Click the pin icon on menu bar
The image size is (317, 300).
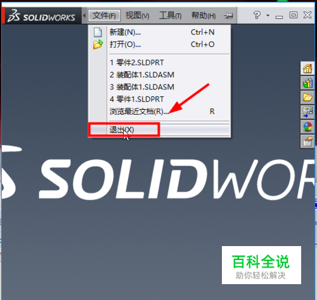228,15
